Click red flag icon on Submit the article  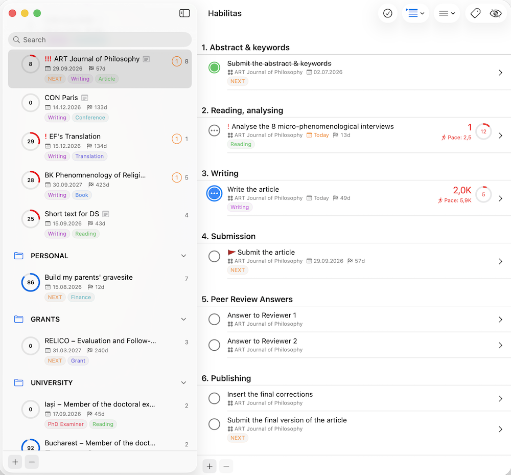(231, 253)
